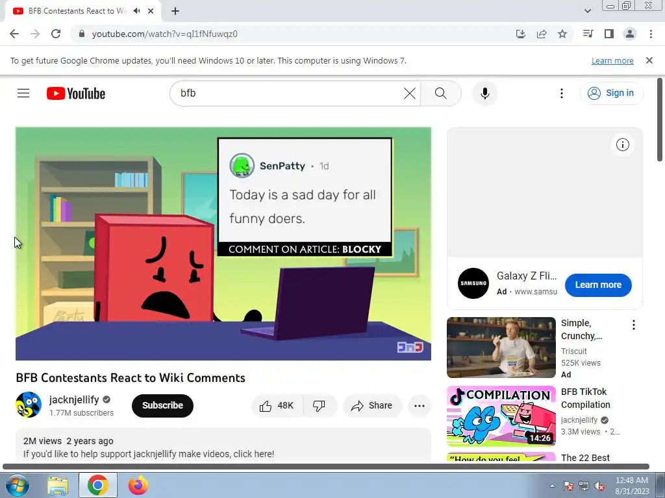Sign in to YouTube
665x498 pixels.
click(611, 93)
